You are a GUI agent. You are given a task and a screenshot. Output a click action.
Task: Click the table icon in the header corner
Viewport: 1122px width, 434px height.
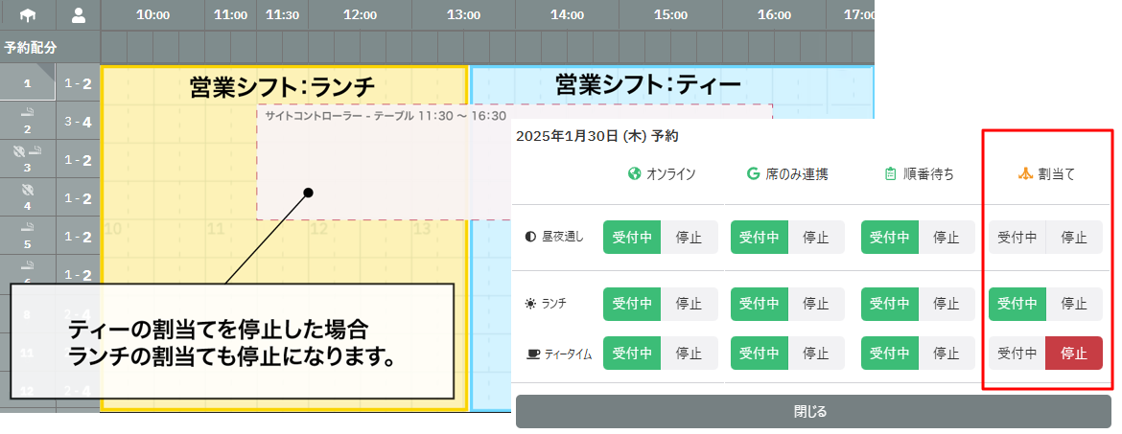(x=26, y=14)
